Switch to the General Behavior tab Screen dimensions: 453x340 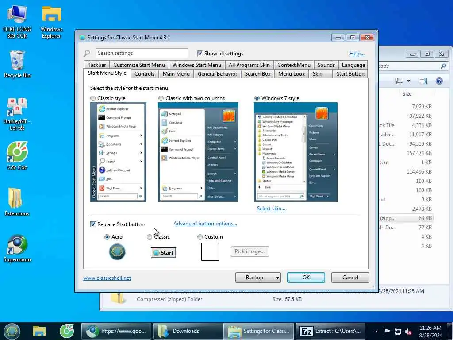(217, 74)
